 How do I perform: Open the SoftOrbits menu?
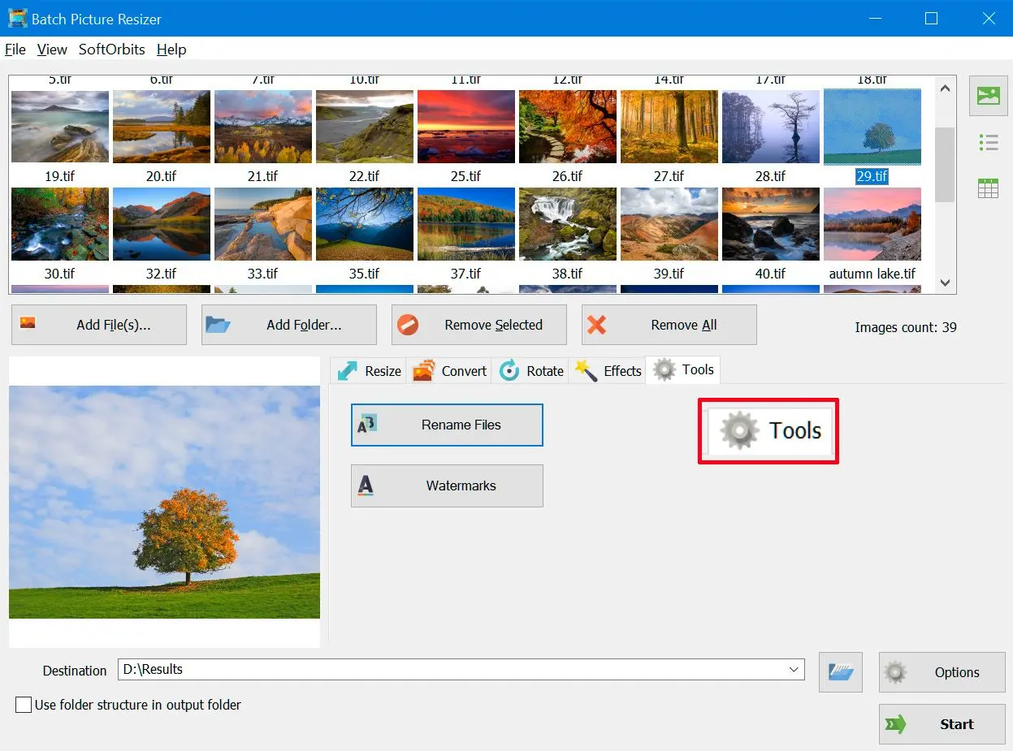tap(112, 50)
